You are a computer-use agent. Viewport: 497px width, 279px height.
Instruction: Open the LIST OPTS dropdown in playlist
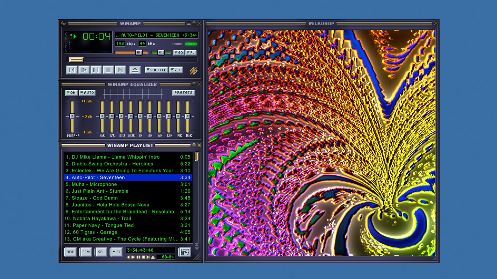coord(185,251)
